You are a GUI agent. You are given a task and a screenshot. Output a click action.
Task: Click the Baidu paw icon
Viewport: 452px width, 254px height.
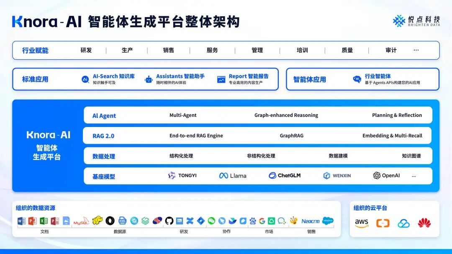coord(253,221)
